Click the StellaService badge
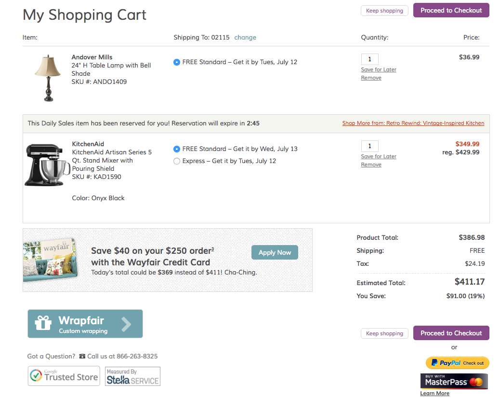Viewport: 500px width, 399px height. [133, 376]
